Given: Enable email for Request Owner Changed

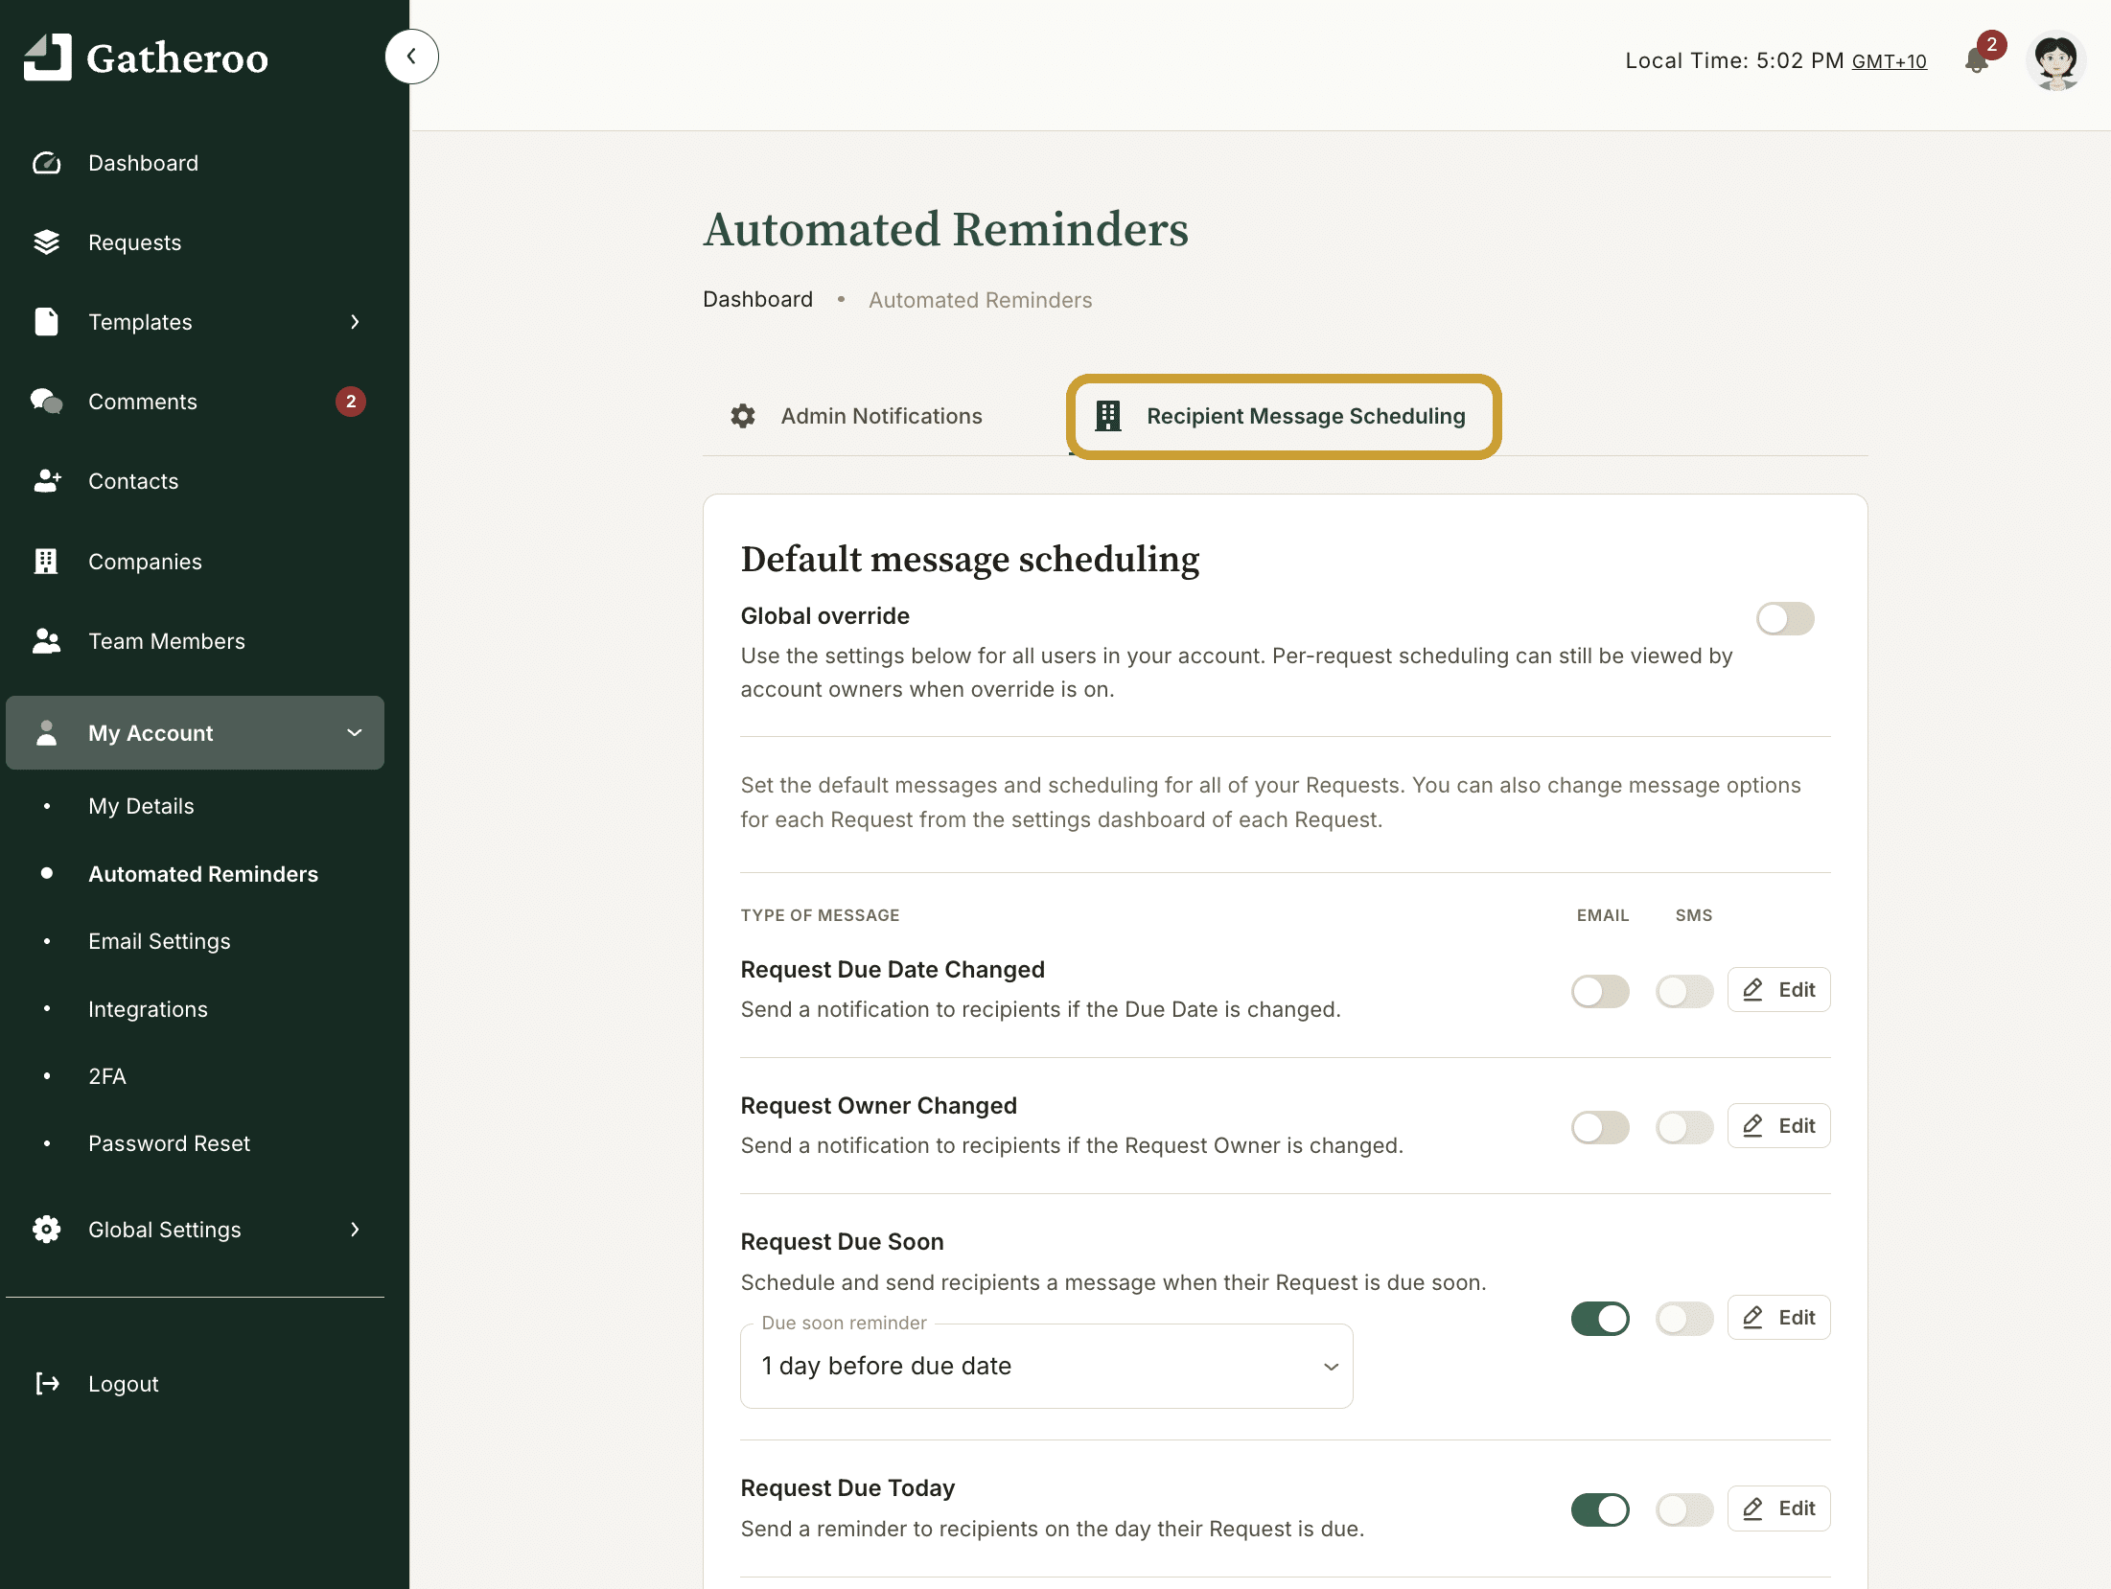Looking at the screenshot, I should click(x=1600, y=1127).
